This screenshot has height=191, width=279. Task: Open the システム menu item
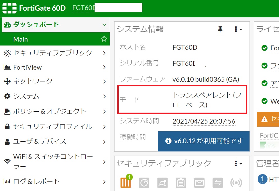tap(55, 96)
